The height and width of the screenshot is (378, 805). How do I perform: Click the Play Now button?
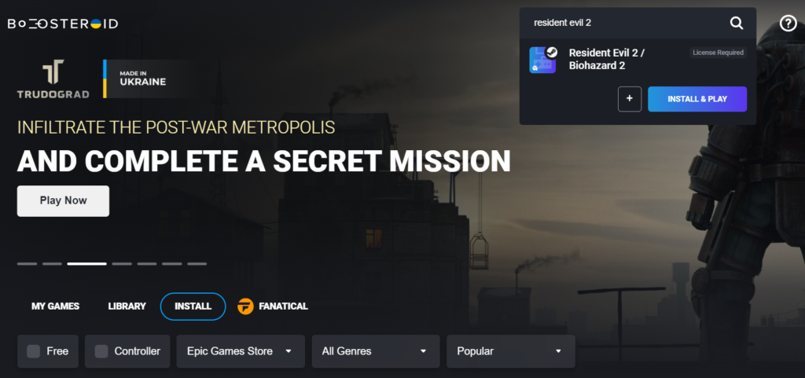(x=63, y=201)
